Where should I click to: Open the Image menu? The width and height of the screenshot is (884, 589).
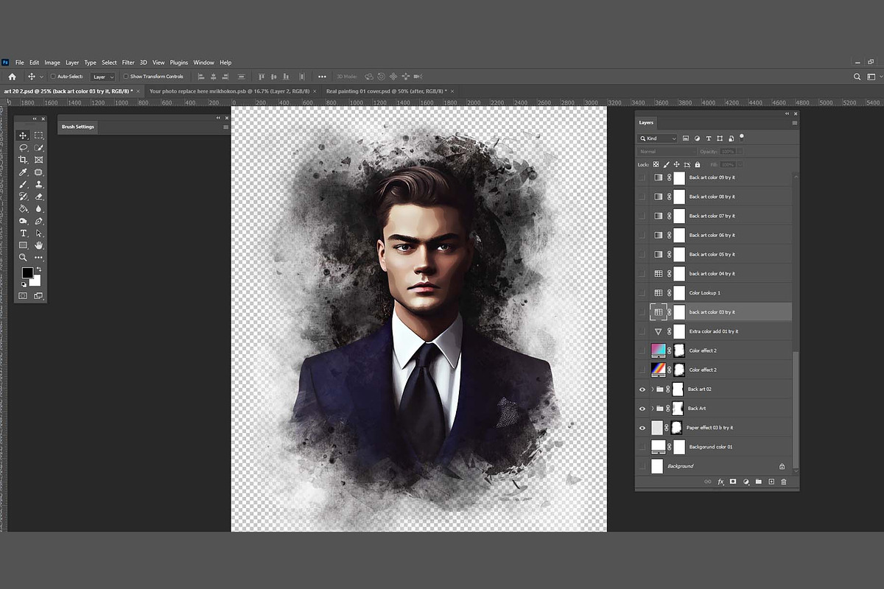tap(52, 63)
